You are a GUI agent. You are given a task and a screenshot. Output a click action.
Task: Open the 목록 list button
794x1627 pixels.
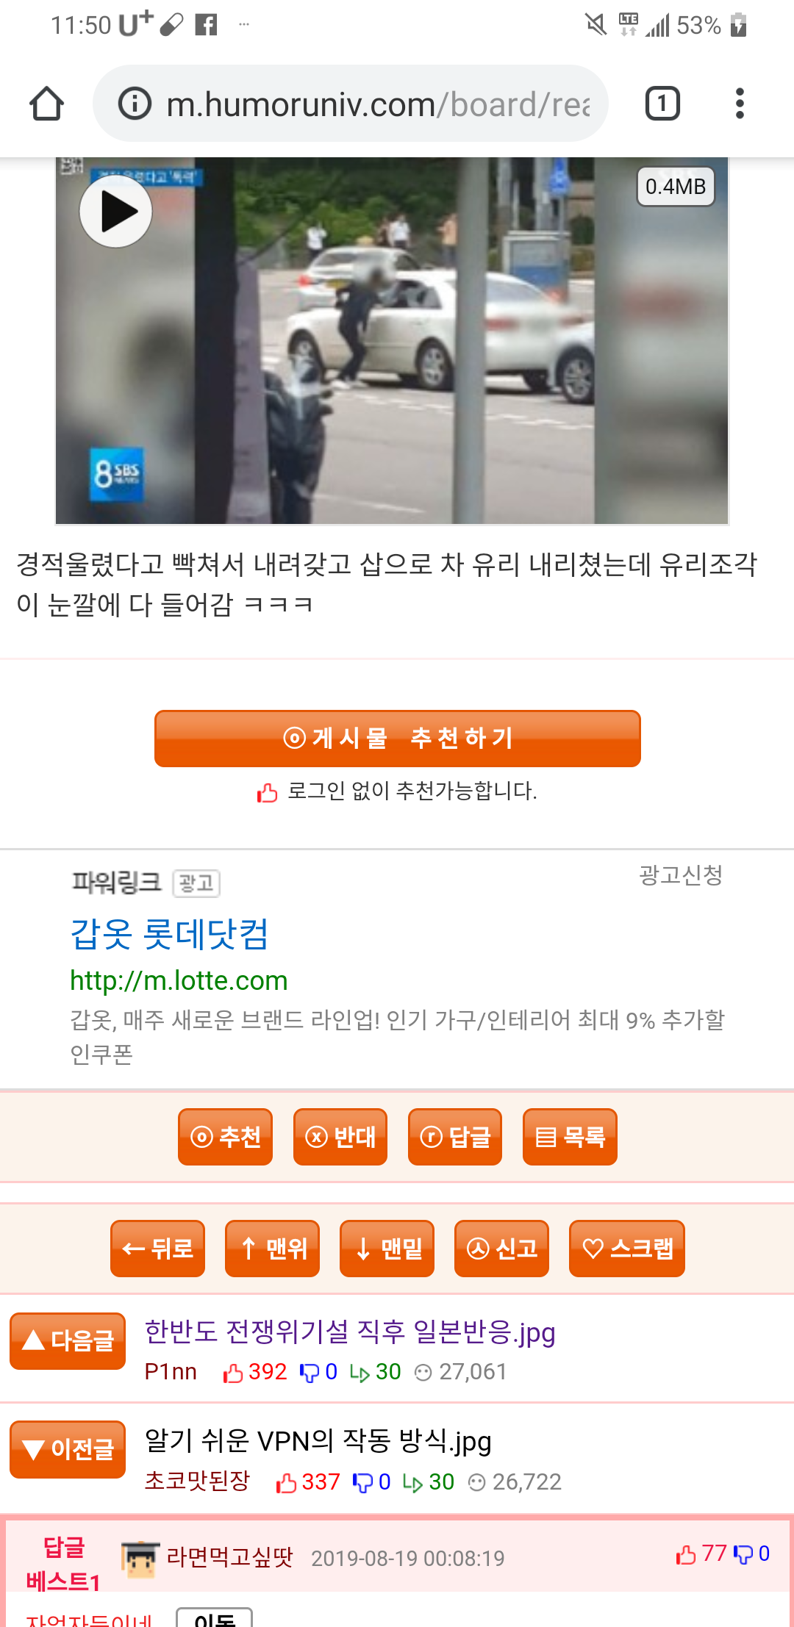(570, 1137)
